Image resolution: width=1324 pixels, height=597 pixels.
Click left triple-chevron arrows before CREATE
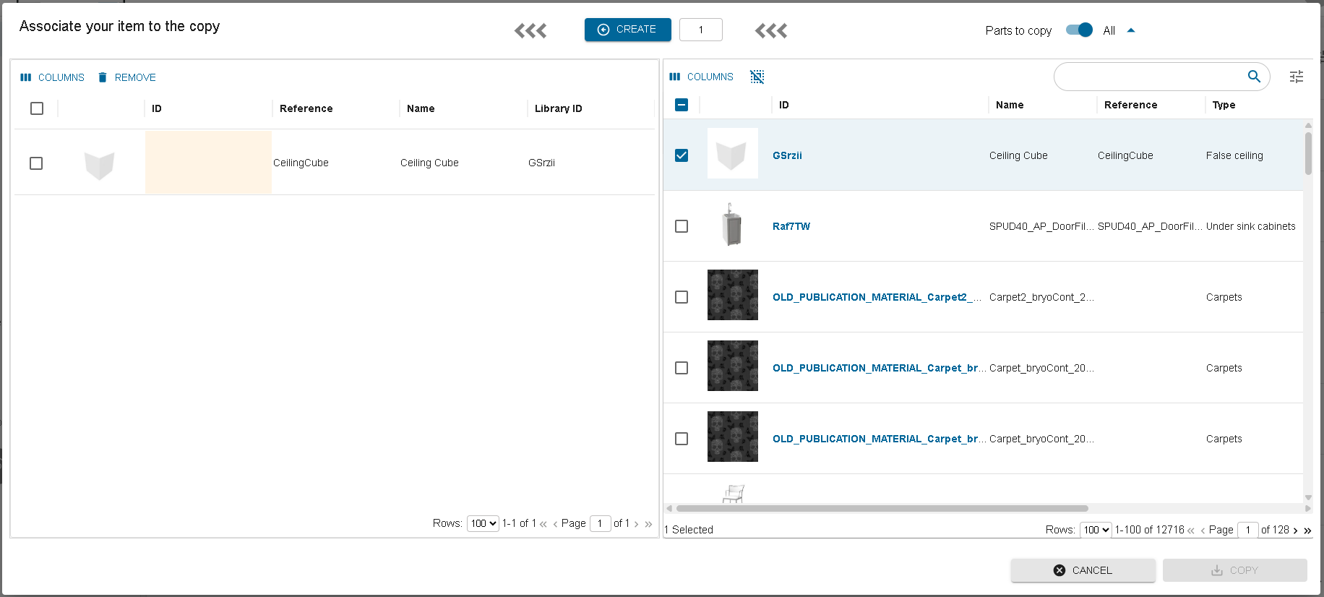click(x=530, y=30)
